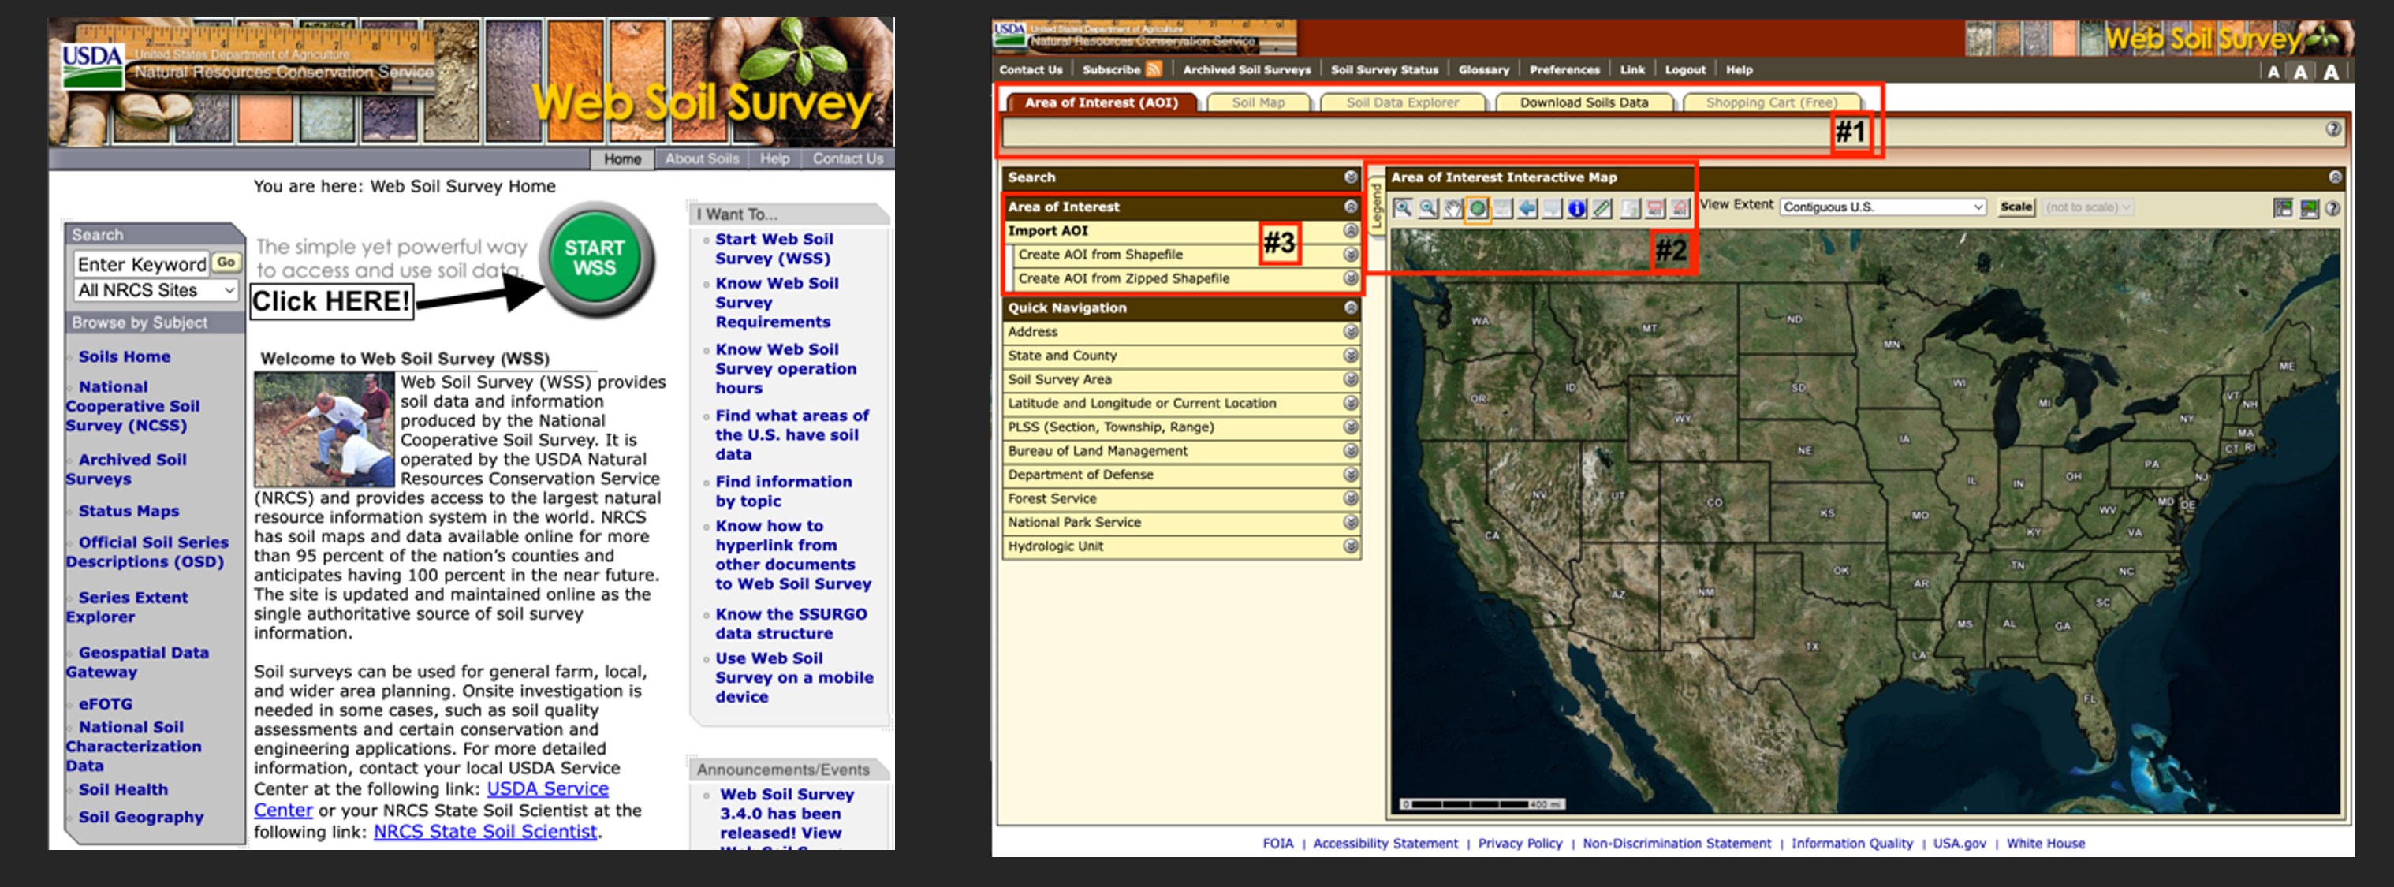Follow the NRCS State Soil Scientist link
Image resolution: width=2394 pixels, height=887 pixels.
click(483, 831)
